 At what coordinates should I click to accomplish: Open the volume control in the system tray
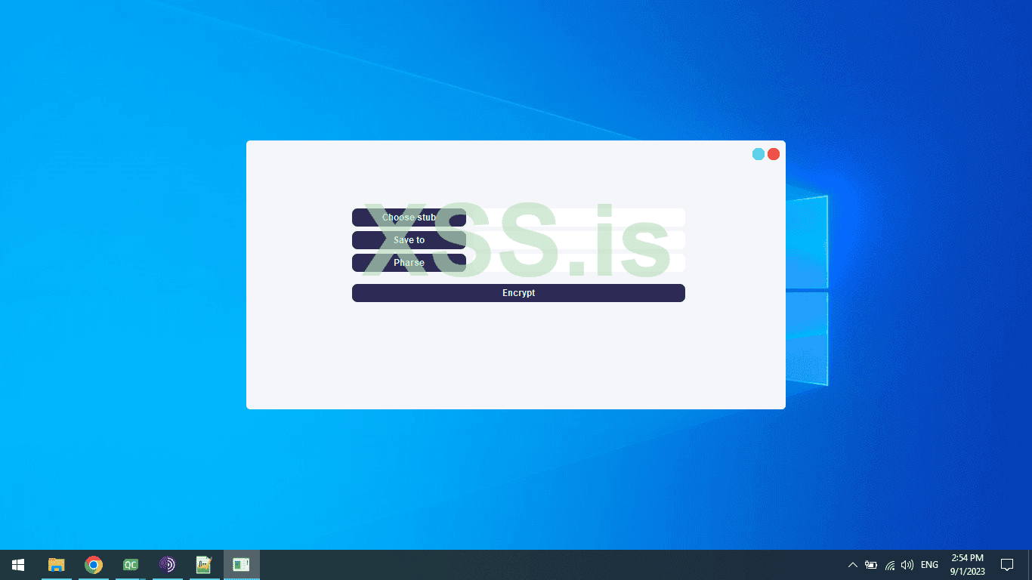(907, 564)
